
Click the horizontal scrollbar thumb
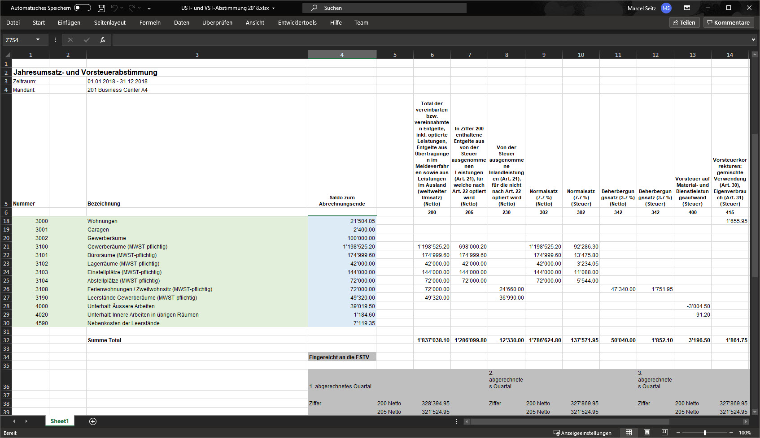569,421
